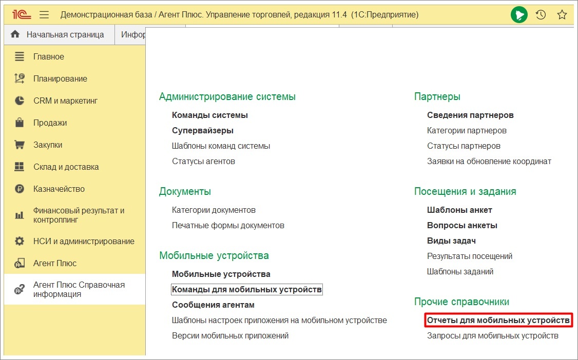Image resolution: width=578 pixels, height=360 pixels.
Task: Open the history clock icon
Action: (541, 15)
